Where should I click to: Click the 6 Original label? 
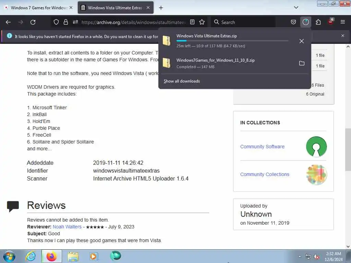coord(315,94)
